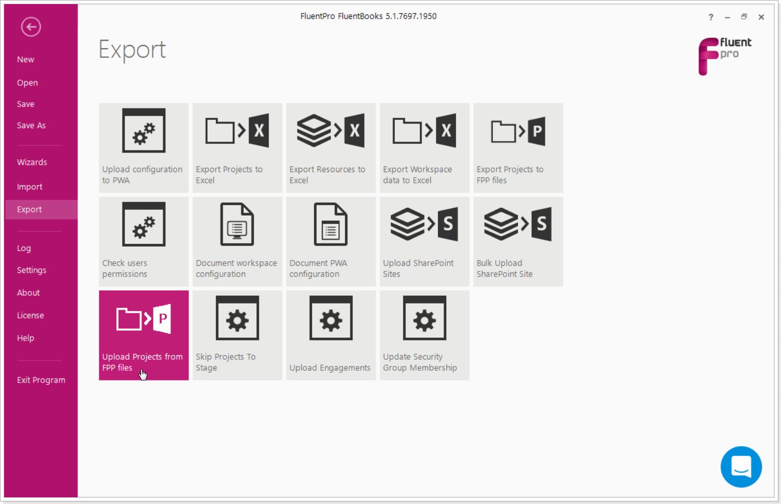Launch Bulk Upload SharePoint Site
781x504 pixels.
[518, 241]
